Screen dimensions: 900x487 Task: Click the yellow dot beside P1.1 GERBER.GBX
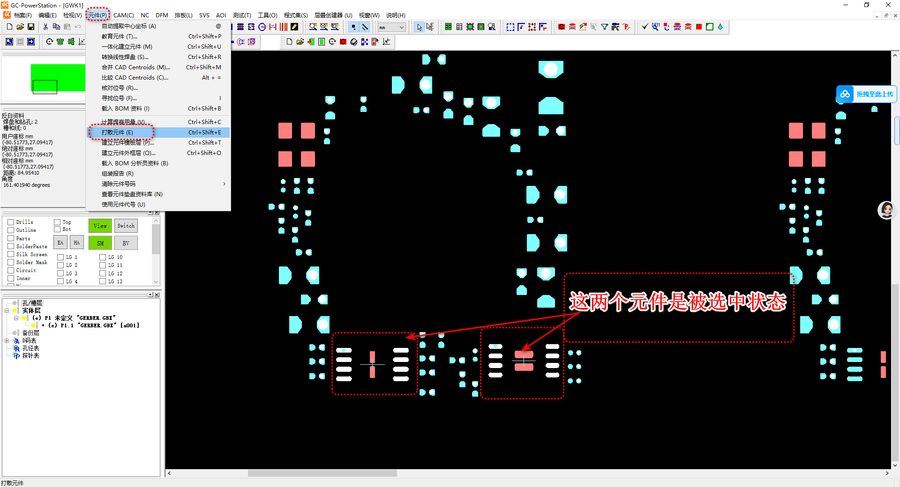coord(33,325)
